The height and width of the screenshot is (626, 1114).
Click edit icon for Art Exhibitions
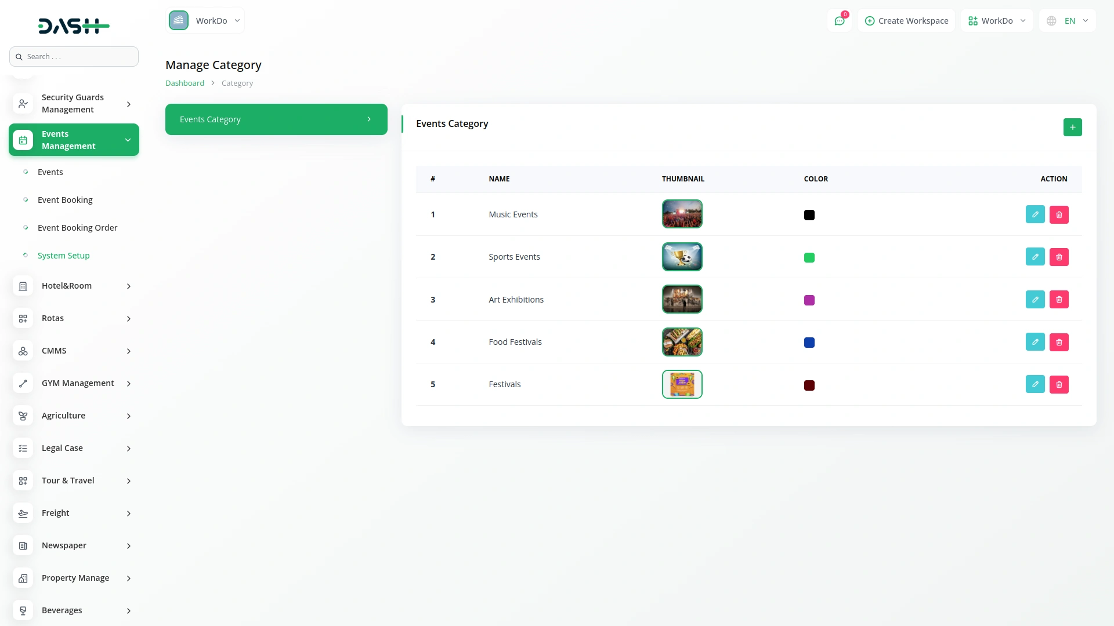coord(1035,300)
